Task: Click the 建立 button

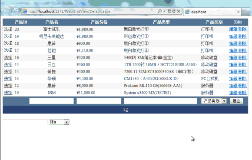Action: click(x=236, y=101)
